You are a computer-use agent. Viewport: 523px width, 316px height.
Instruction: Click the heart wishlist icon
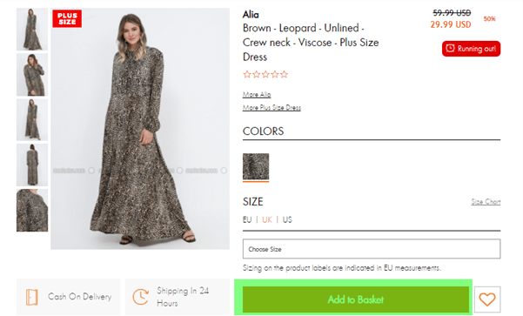tap(487, 299)
